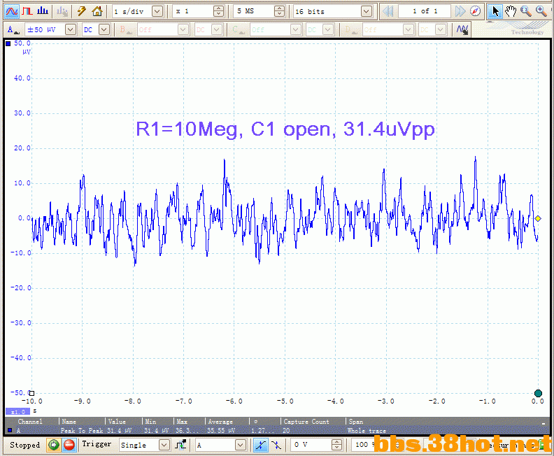Screen dimensions: 554x456
Task: Click the trigger threshold 0 V stepper
Action: pyautogui.click(x=337, y=445)
